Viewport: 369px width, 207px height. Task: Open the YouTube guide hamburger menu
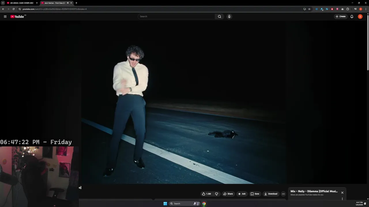[5, 16]
